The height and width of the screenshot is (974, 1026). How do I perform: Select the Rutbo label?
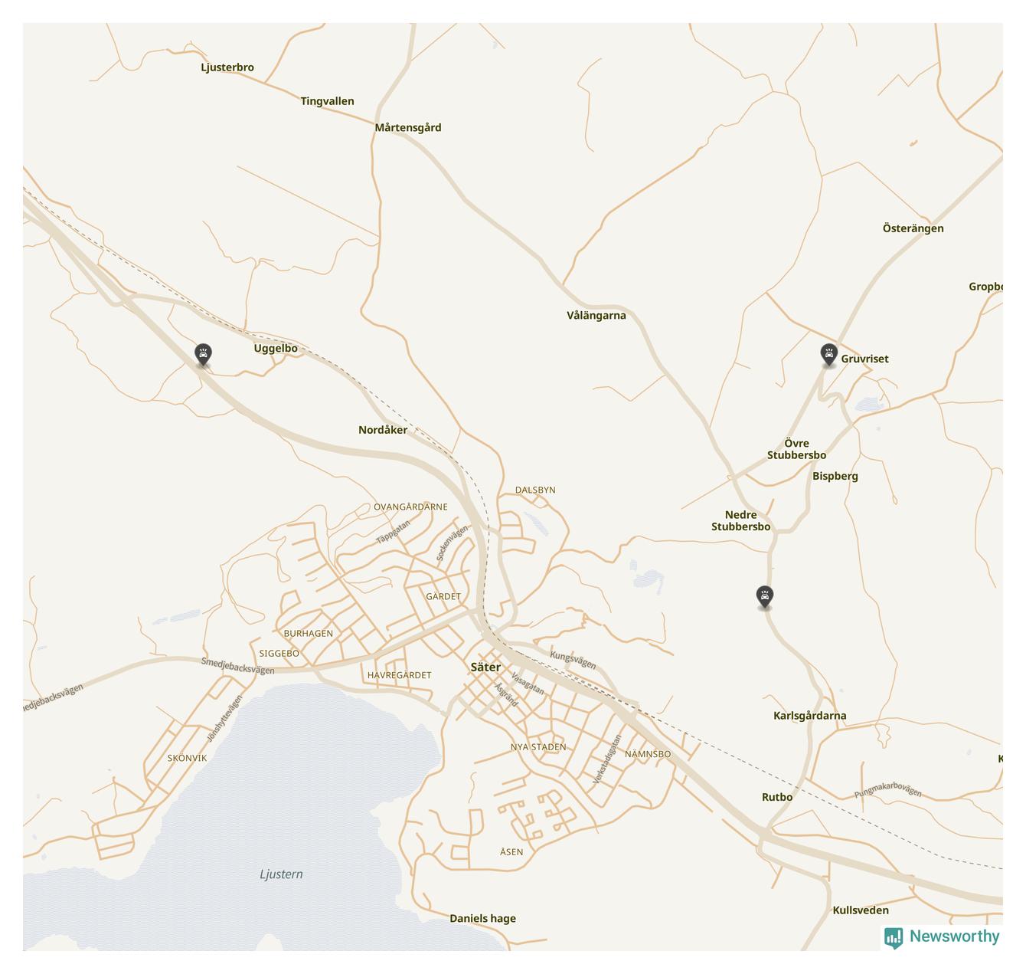pyautogui.click(x=777, y=797)
